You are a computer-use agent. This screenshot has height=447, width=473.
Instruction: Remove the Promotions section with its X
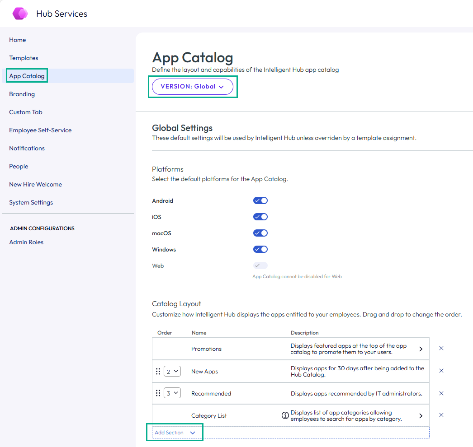tap(441, 348)
